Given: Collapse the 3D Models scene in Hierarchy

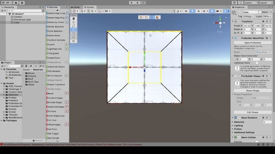Looking at the screenshot, I should click(x=7, y=14).
